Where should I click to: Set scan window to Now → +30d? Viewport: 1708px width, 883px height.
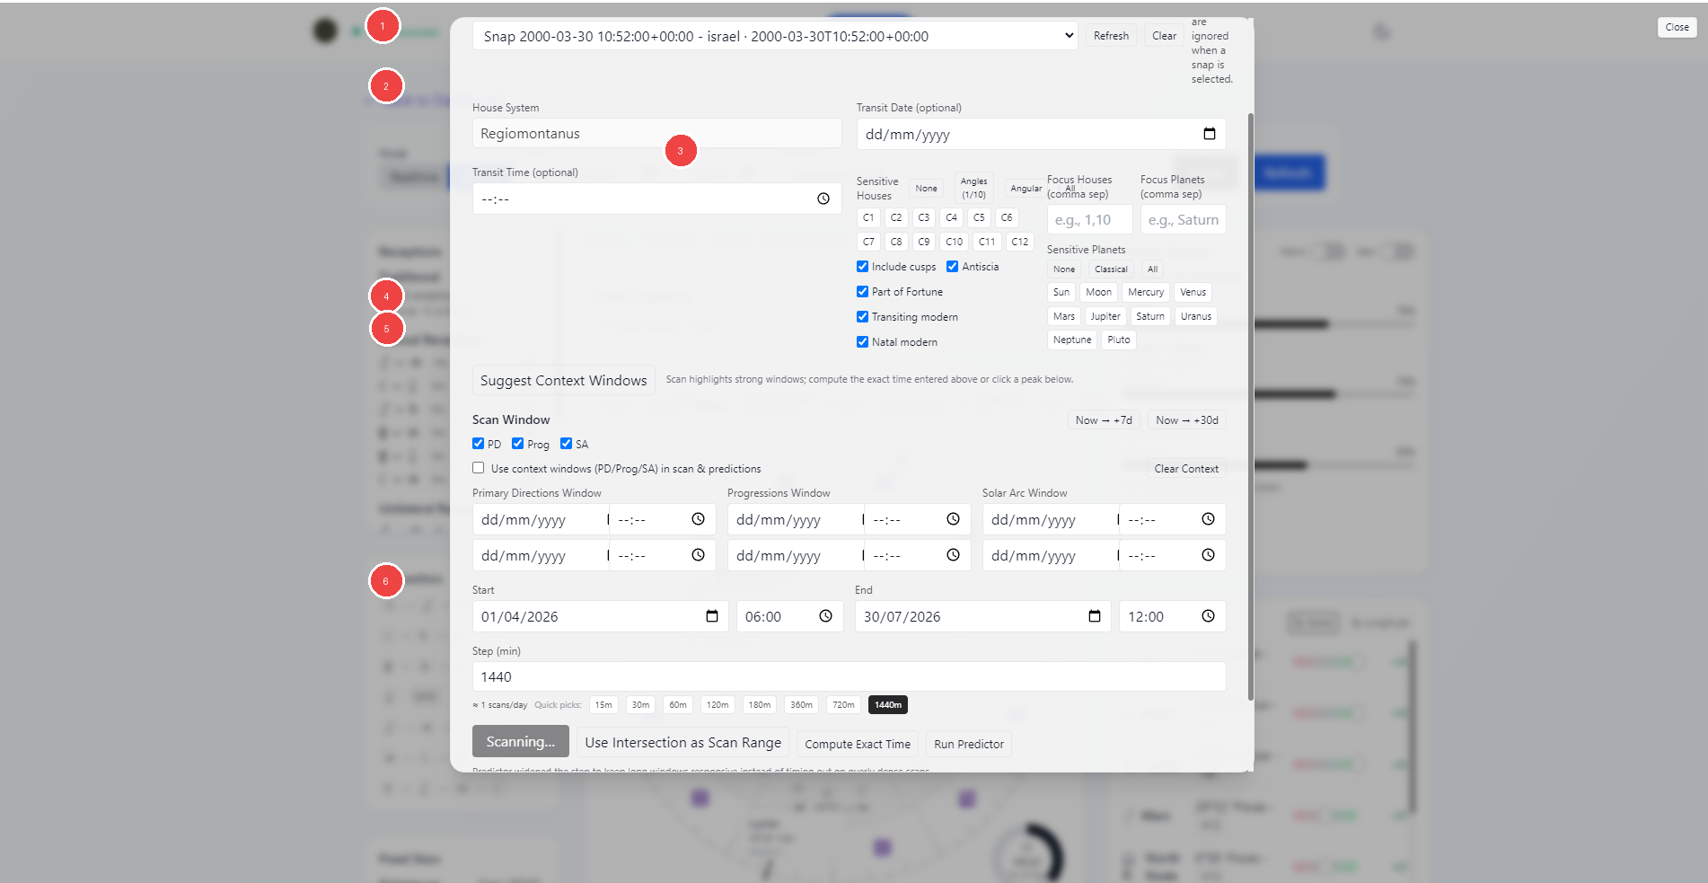(x=1186, y=420)
